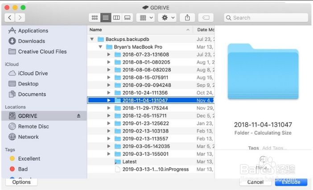Click the Dec 5 date cell
Image resolution: width=313 pixels, height=190 pixels.
(205, 116)
